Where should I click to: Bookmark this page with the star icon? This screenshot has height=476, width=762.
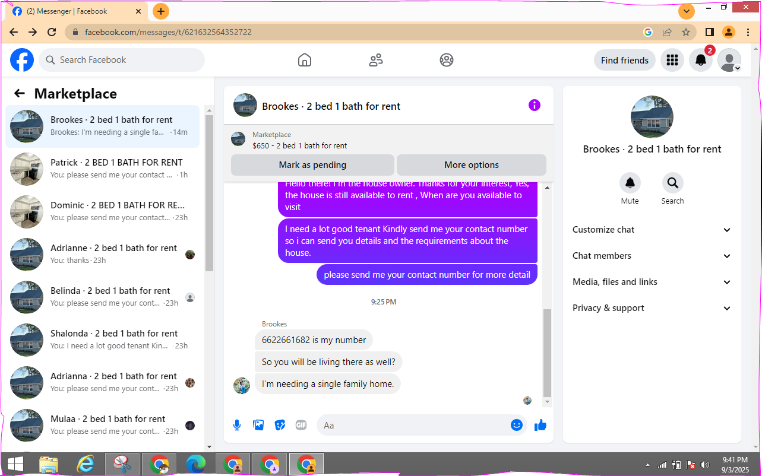(686, 32)
